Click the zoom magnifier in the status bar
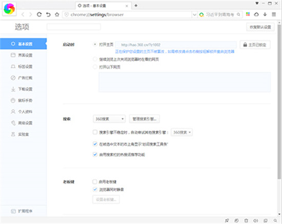This screenshot has width=282, height=224. pos(275,220)
